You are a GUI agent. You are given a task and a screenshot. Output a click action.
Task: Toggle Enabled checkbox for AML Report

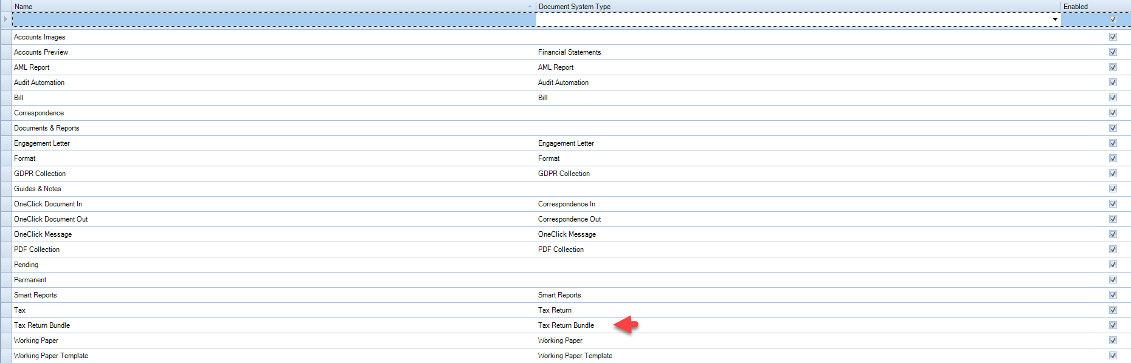1113,67
